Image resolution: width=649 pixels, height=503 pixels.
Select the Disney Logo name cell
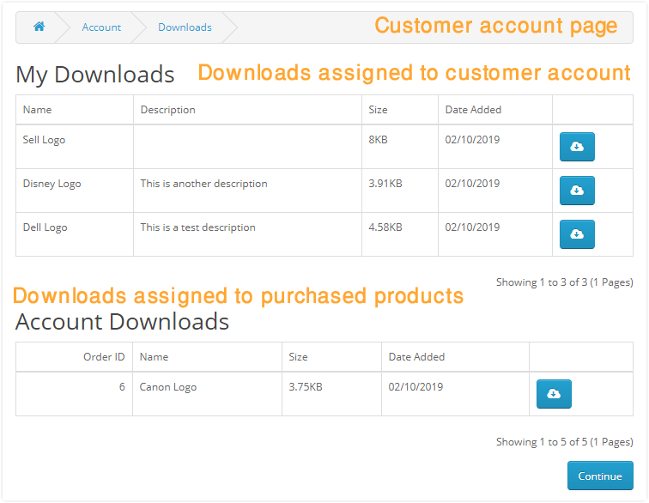75,191
